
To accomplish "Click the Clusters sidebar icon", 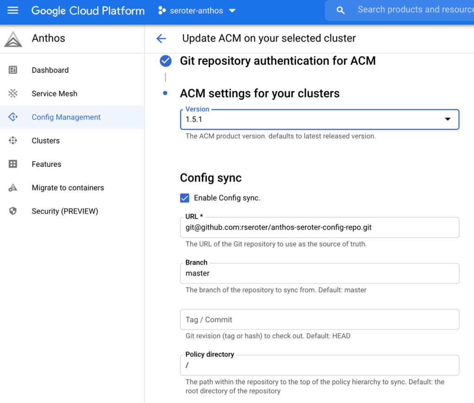I will (13, 141).
